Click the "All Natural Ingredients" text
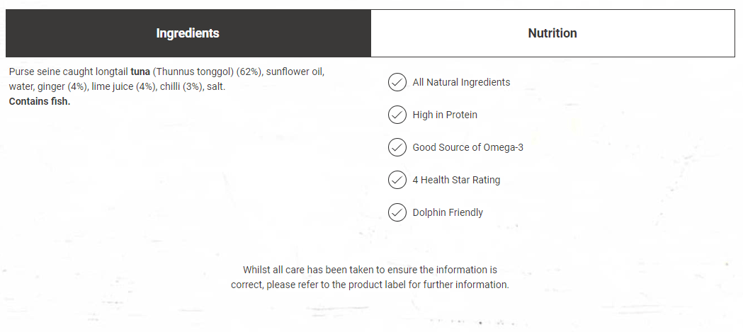The height and width of the screenshot is (332, 743). coord(461,82)
